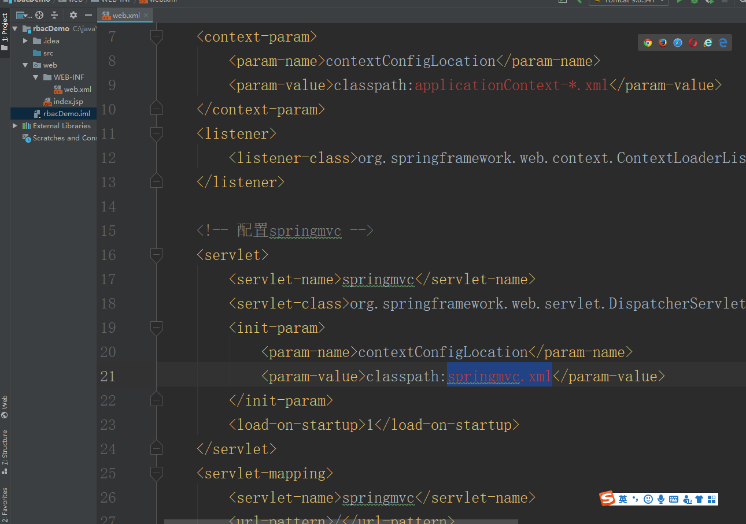746x524 pixels.
Task: Hide the Project tool window
Action: pos(88,15)
